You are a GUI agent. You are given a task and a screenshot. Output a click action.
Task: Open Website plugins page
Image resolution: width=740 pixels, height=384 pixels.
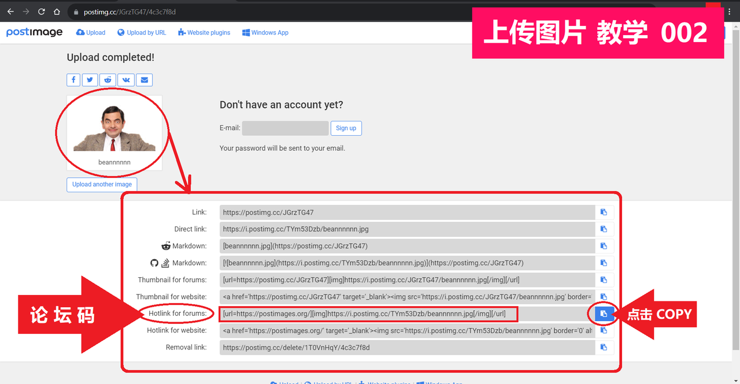[x=204, y=33]
